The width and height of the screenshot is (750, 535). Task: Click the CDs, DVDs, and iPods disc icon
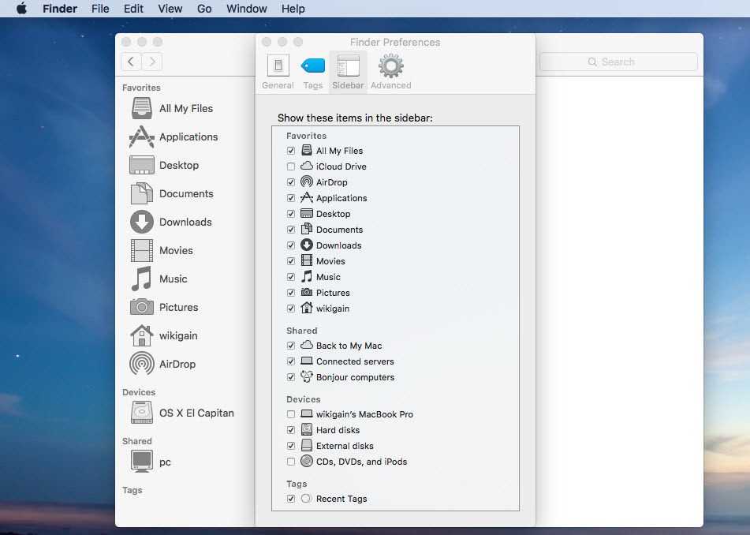click(307, 462)
